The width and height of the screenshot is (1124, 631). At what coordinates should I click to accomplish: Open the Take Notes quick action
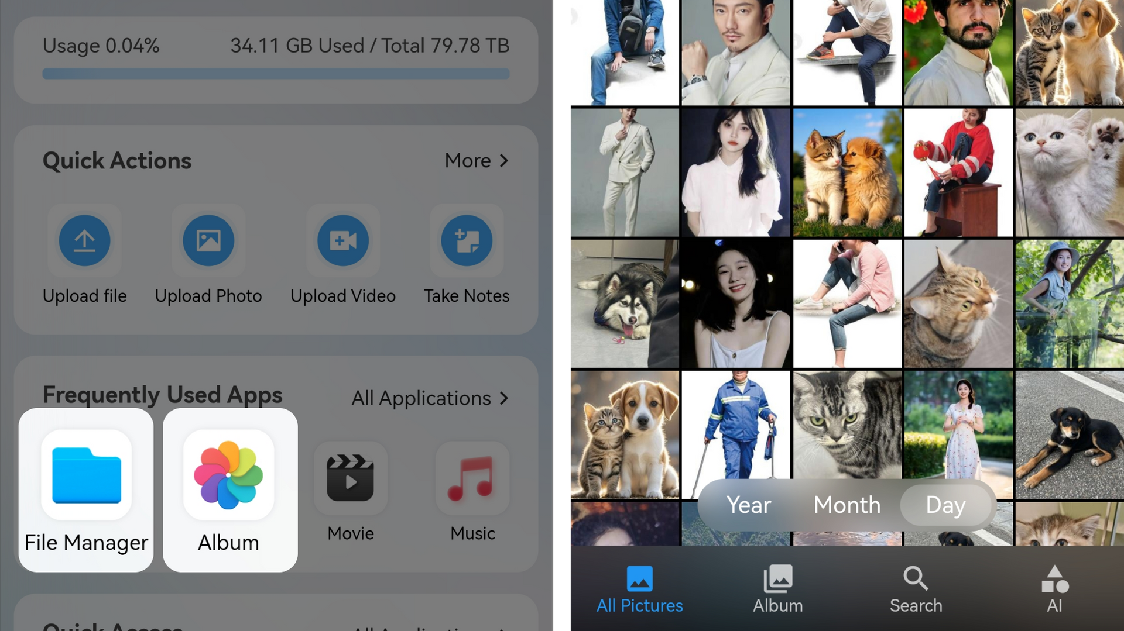[x=467, y=240]
